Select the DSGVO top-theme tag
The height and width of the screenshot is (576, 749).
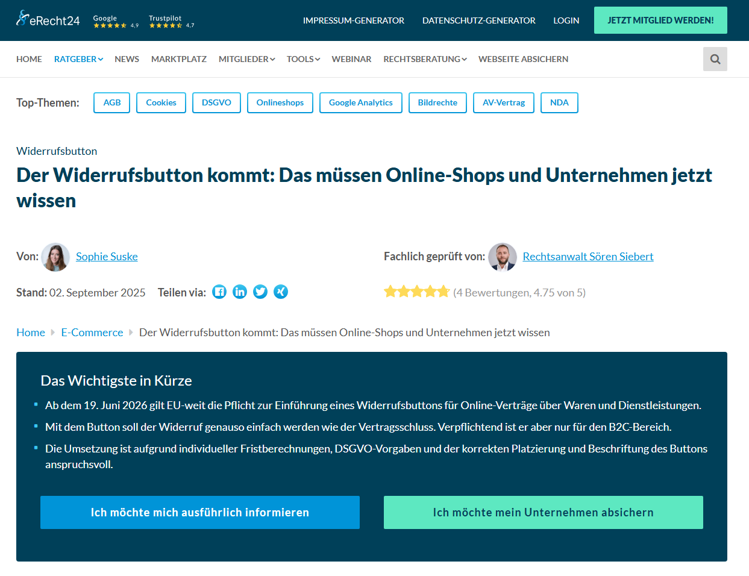click(x=216, y=102)
